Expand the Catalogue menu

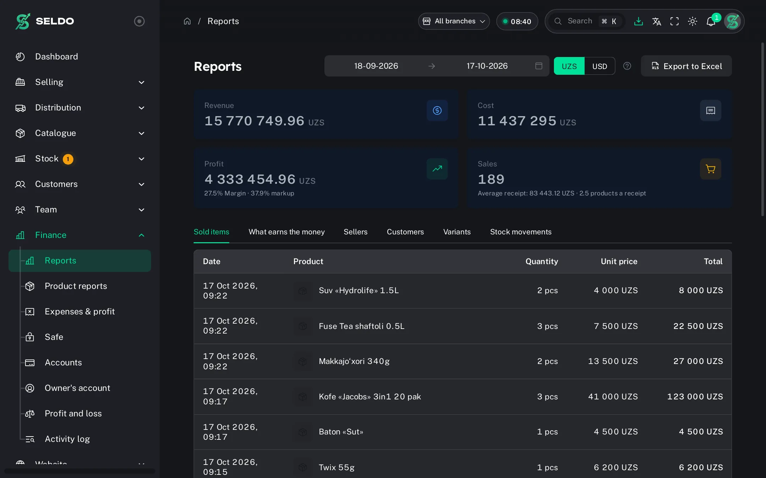[80, 133]
